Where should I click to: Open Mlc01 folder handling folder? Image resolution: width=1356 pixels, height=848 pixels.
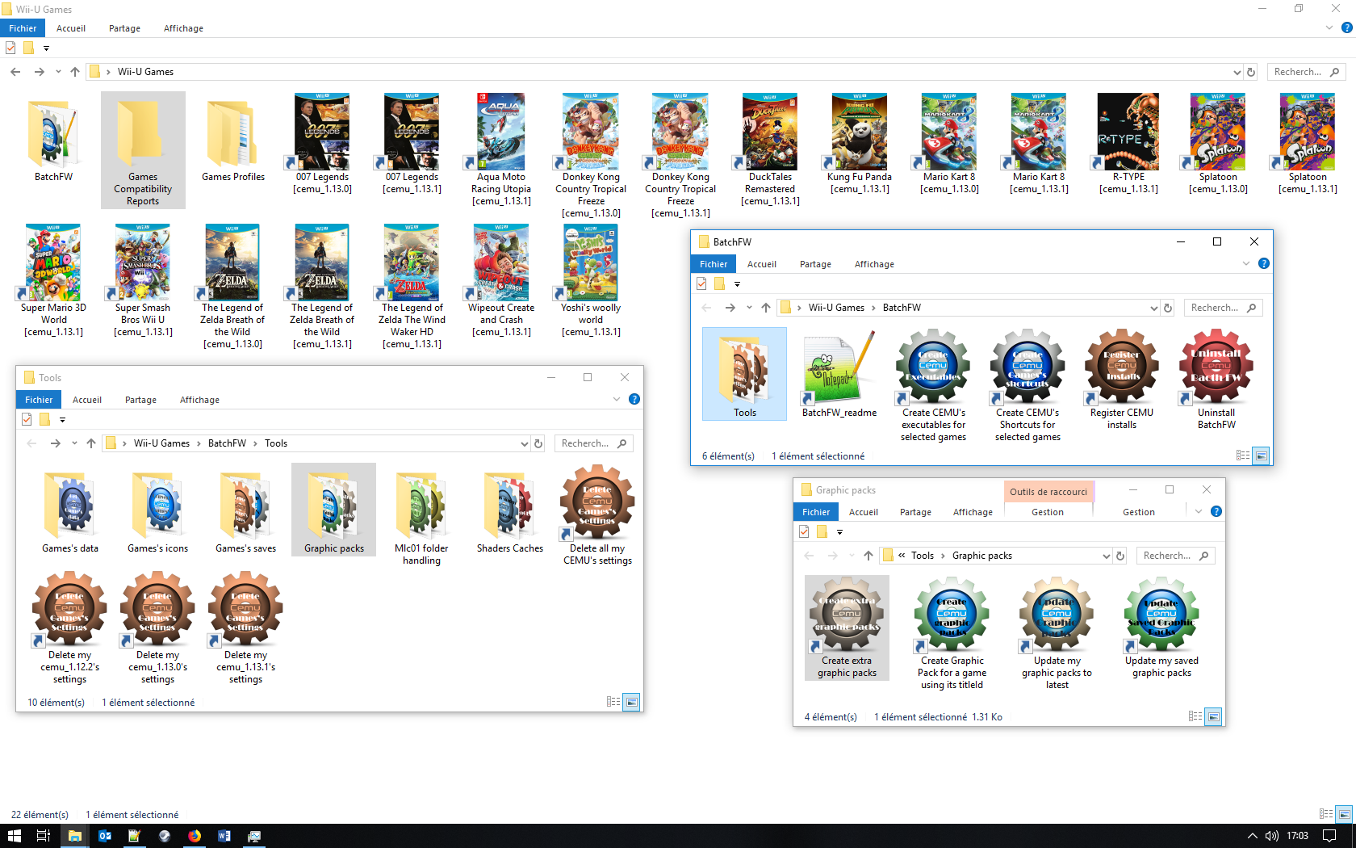pyautogui.click(x=422, y=515)
